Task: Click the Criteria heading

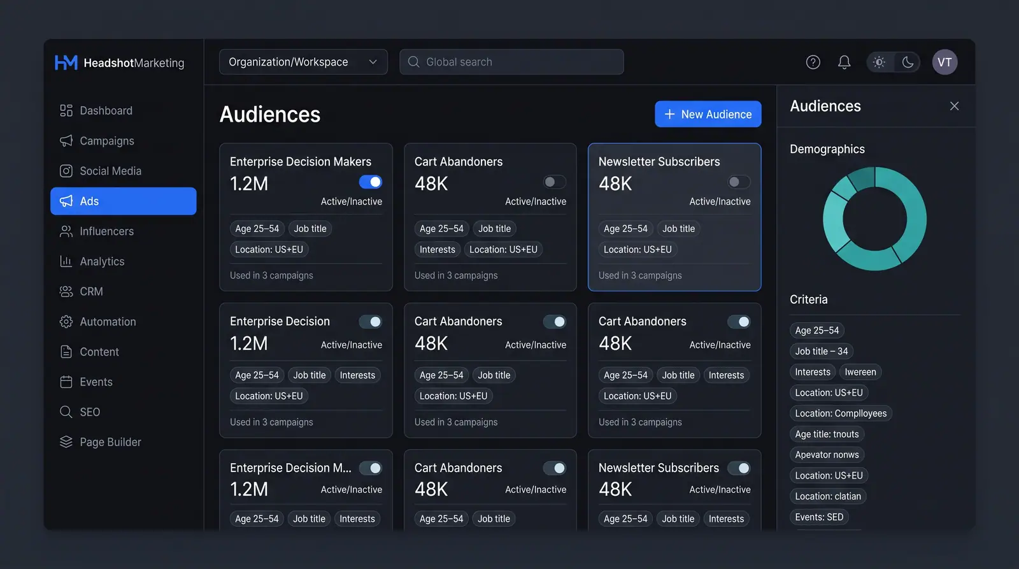Action: [x=809, y=299]
